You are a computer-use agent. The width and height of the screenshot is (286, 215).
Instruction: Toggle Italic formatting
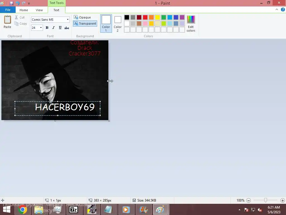[x=53, y=28]
